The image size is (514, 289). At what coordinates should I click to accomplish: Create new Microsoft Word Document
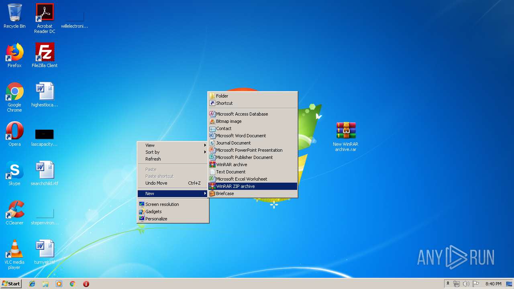253,136
